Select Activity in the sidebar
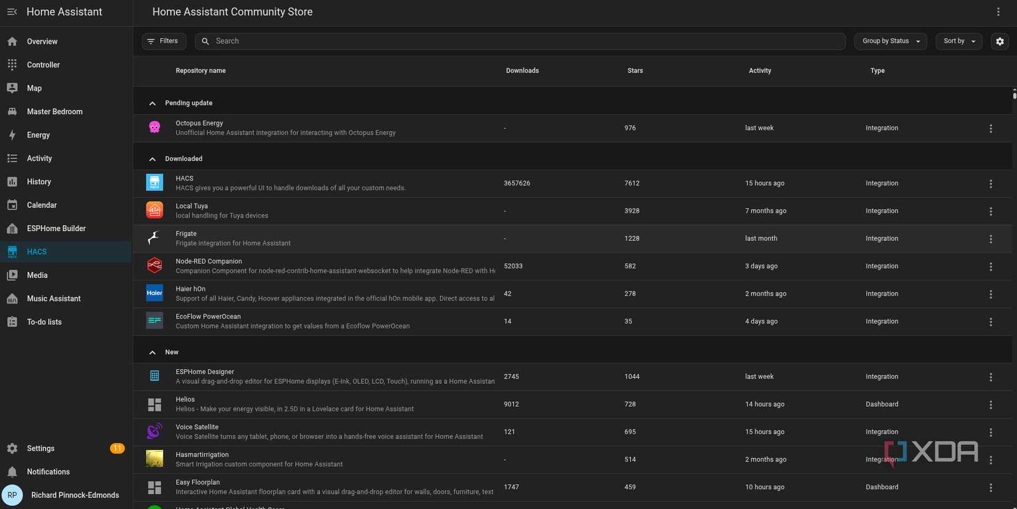Screen dimensions: 1017x509 tap(65, 158)
